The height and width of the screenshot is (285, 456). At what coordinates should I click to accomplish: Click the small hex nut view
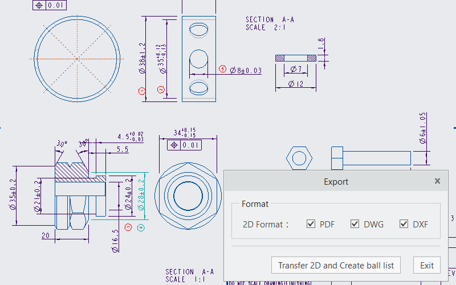[299, 157]
